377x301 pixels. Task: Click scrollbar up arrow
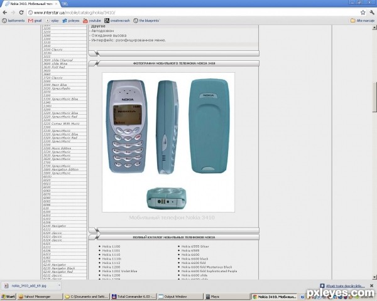pos(374,28)
